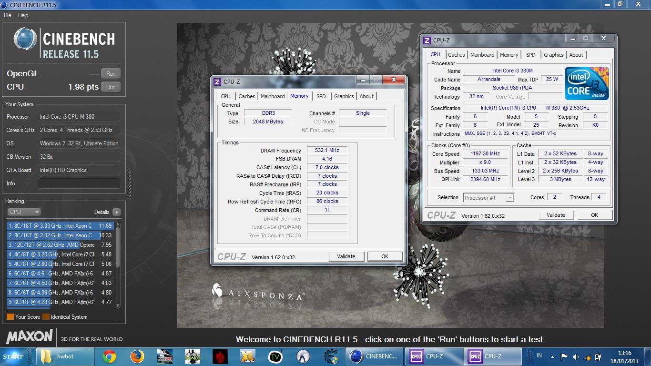Screen dimensions: 651x366
Task: Open the TV app taskbar icon
Action: click(x=275, y=356)
